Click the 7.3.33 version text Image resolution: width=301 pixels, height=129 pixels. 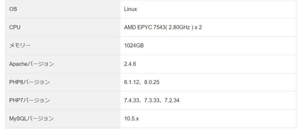pos(152,100)
